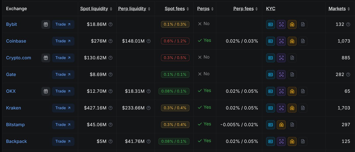Click Trade in the Crypto.com row

pos(63,58)
